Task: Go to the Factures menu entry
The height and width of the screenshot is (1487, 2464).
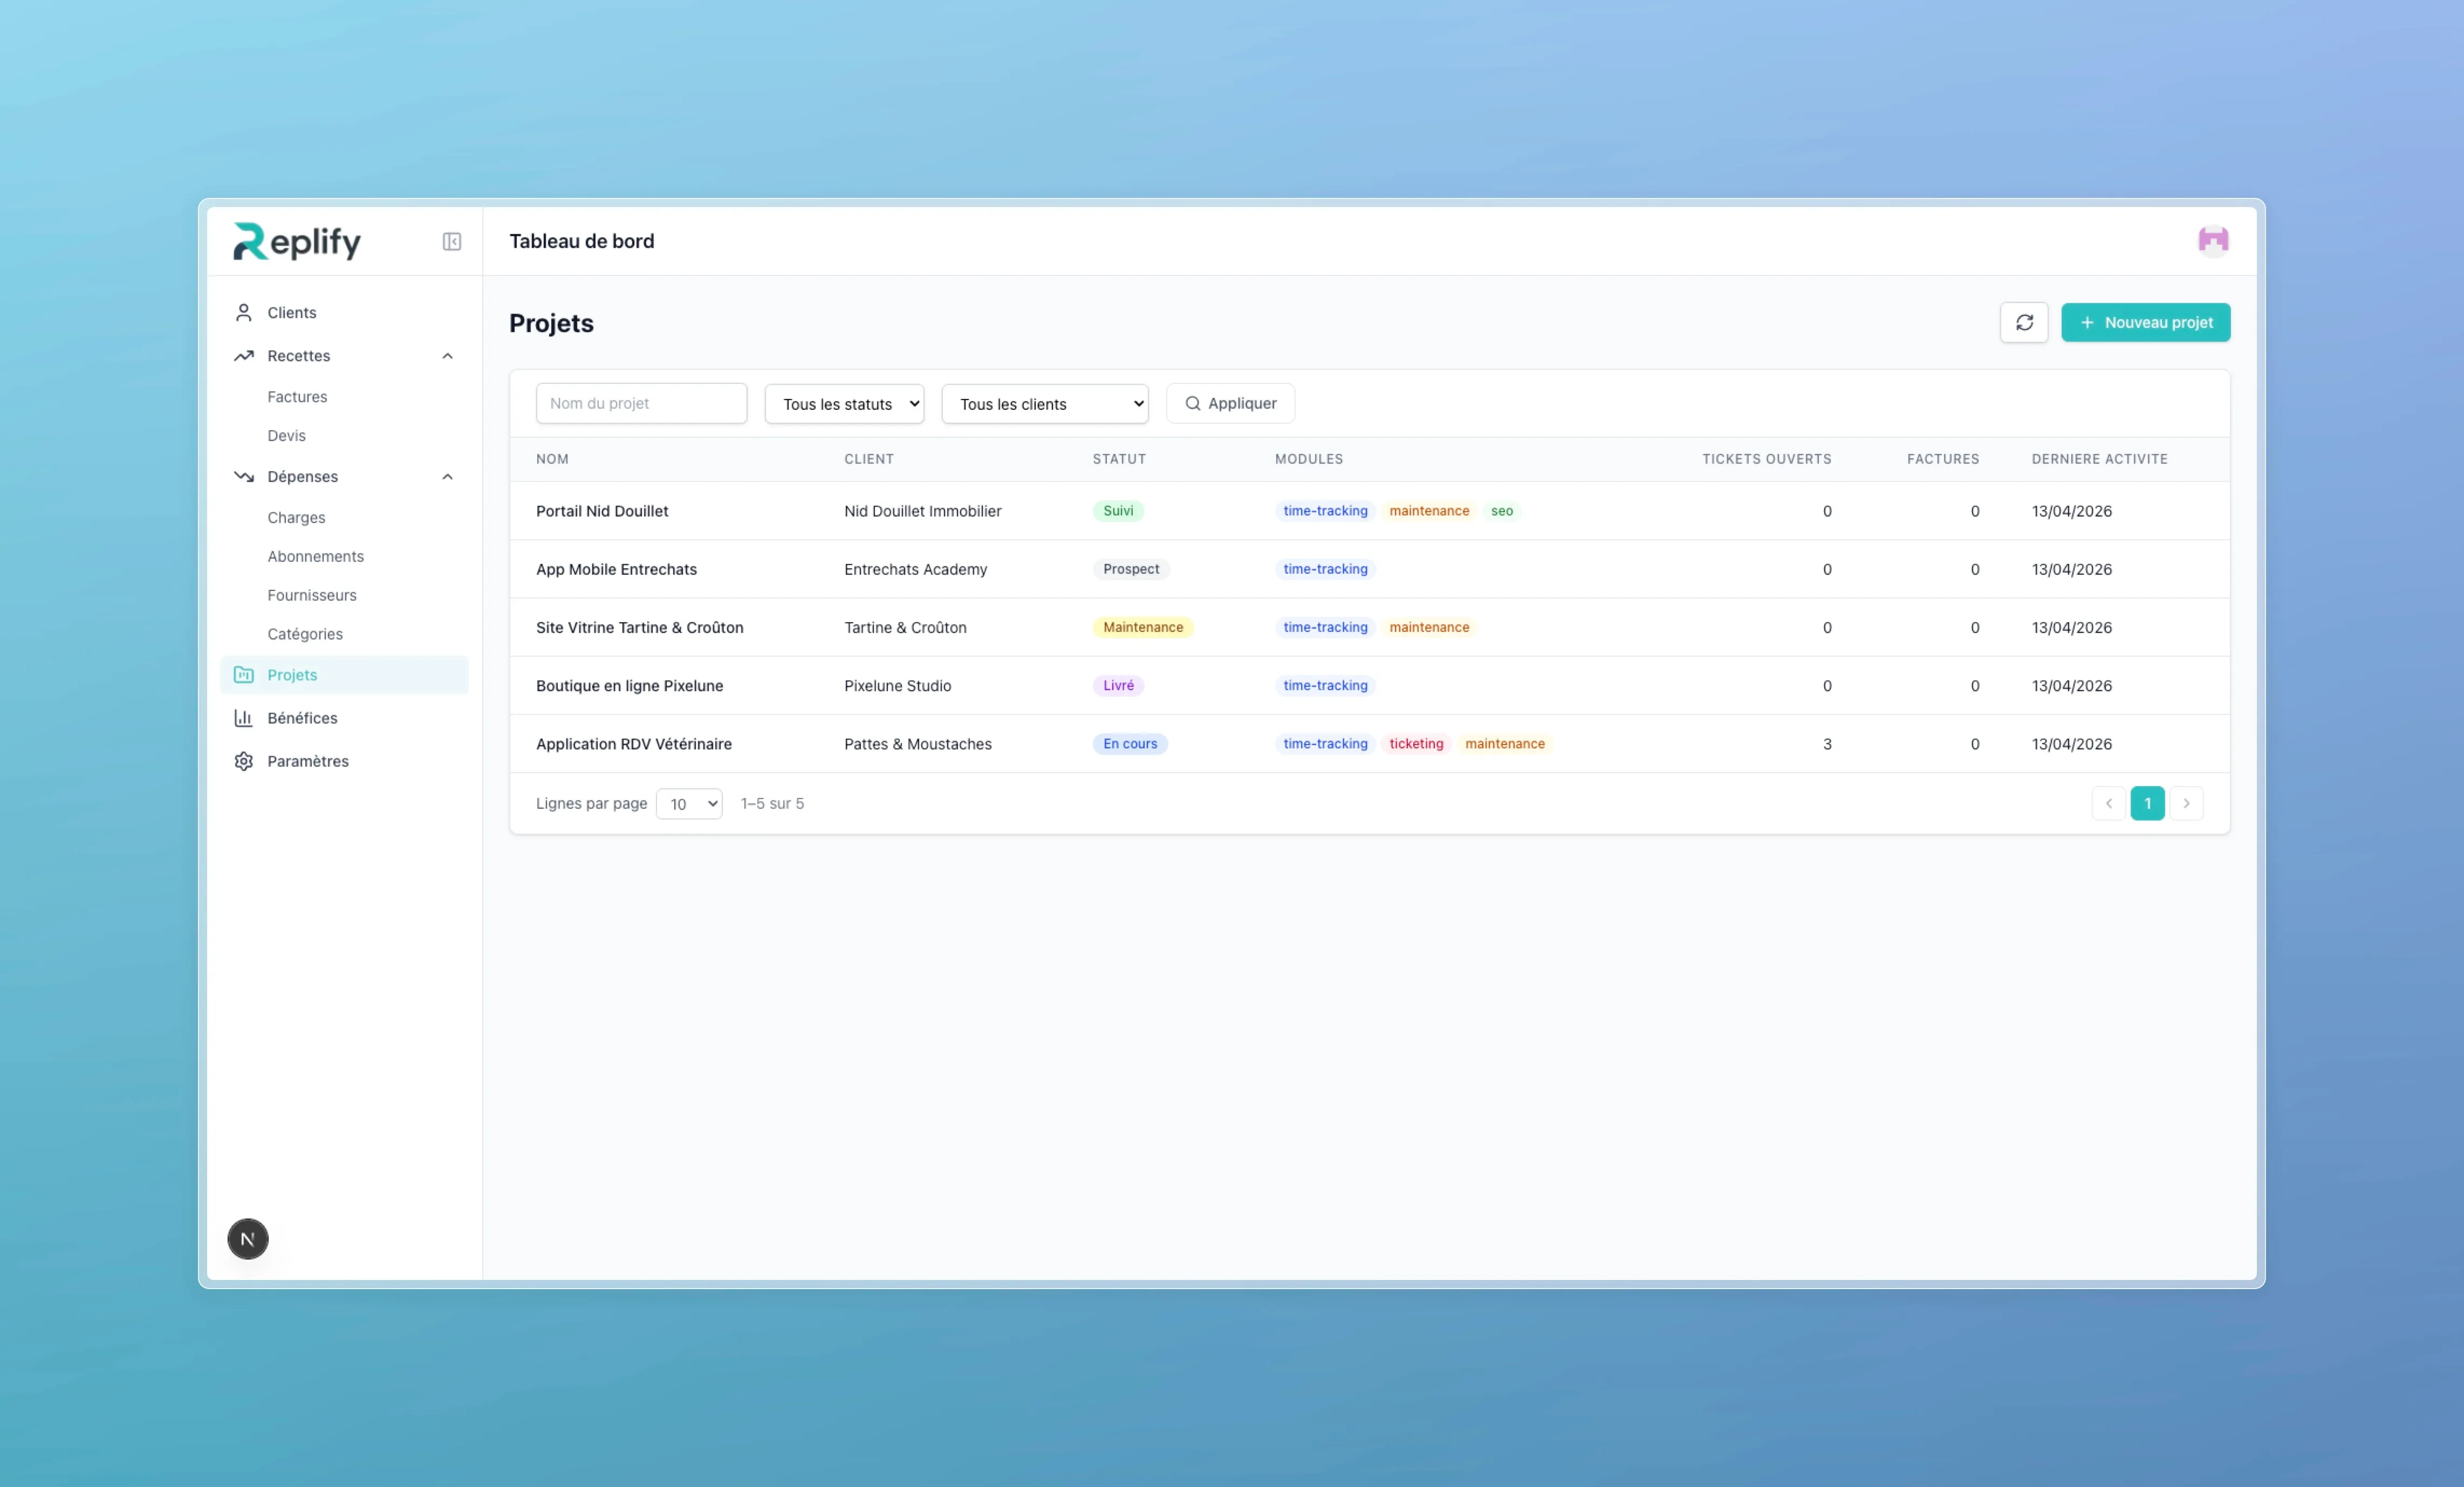Action: pyautogui.click(x=297, y=396)
